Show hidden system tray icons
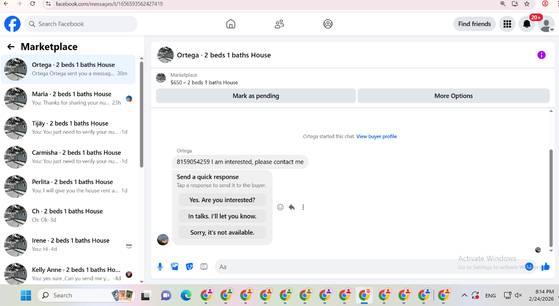The image size is (559, 306). coord(465,295)
